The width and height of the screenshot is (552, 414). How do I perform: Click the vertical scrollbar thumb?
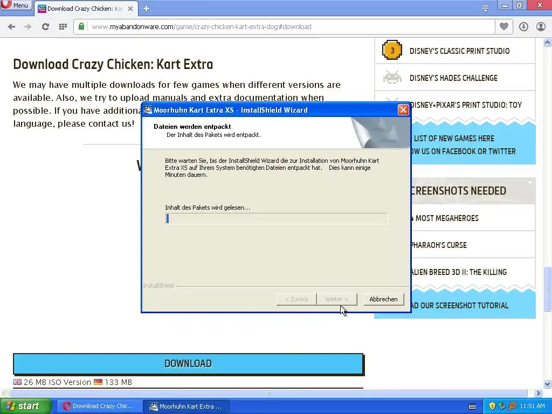(x=547, y=289)
